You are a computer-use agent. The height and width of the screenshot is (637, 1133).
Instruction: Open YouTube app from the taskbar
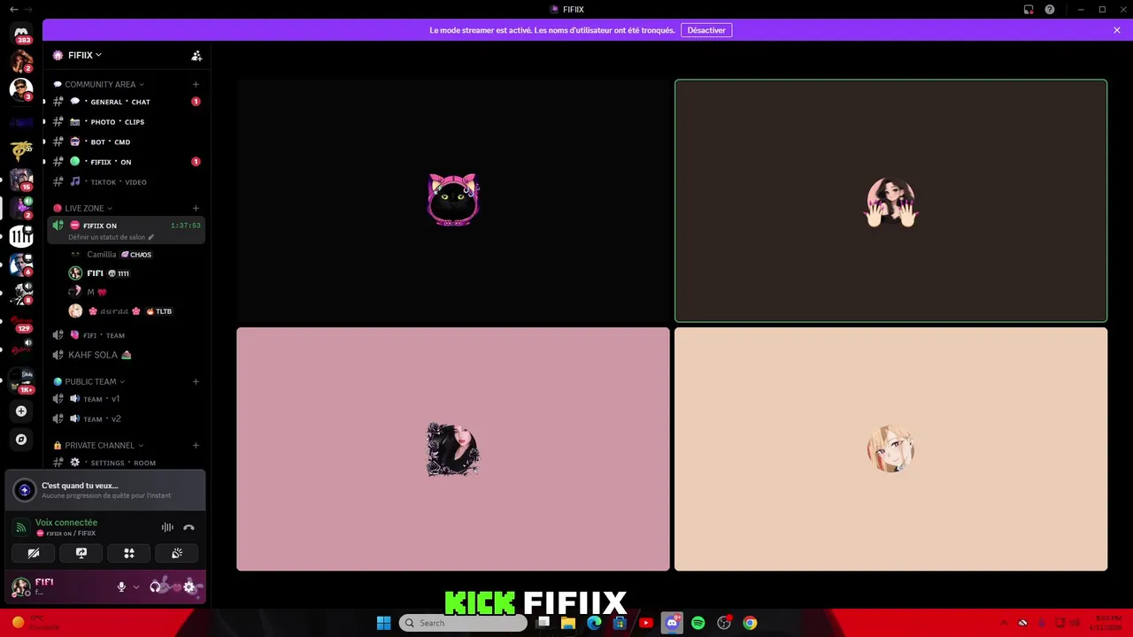click(646, 623)
